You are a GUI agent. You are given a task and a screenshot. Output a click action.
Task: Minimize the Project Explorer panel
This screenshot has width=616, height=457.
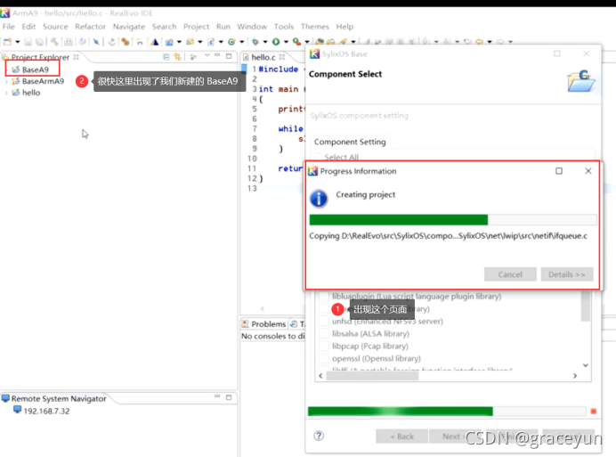click(x=217, y=56)
